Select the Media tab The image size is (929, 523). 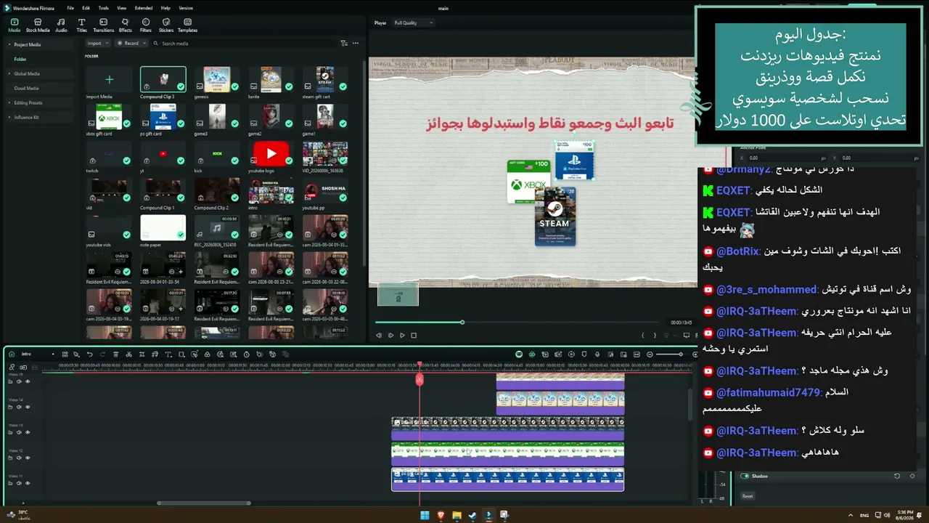15,25
